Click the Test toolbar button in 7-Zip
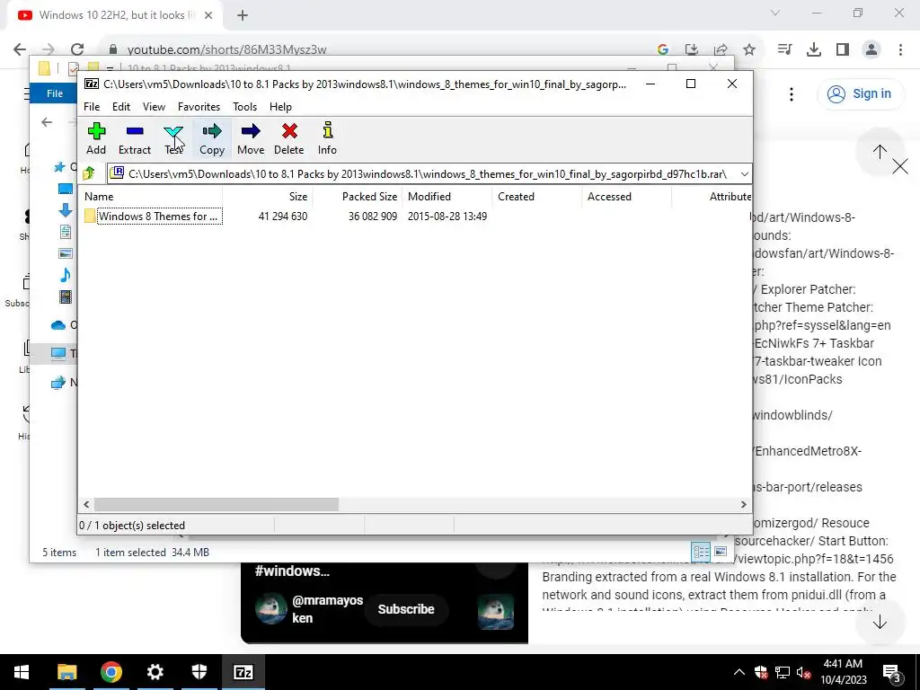Viewport: 920px width, 690px height. point(173,139)
